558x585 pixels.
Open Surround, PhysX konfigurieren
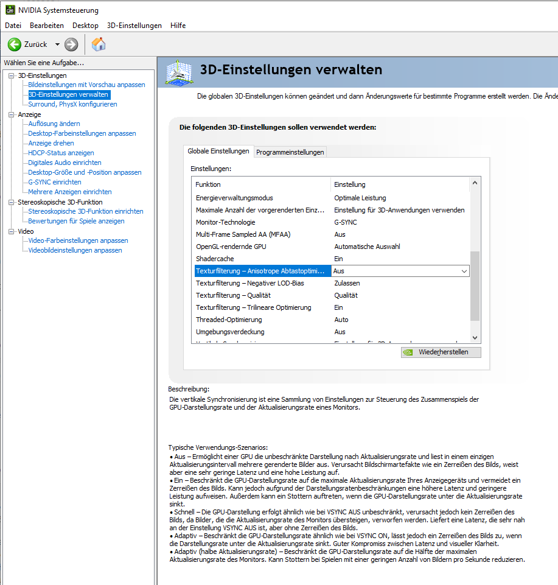[73, 104]
